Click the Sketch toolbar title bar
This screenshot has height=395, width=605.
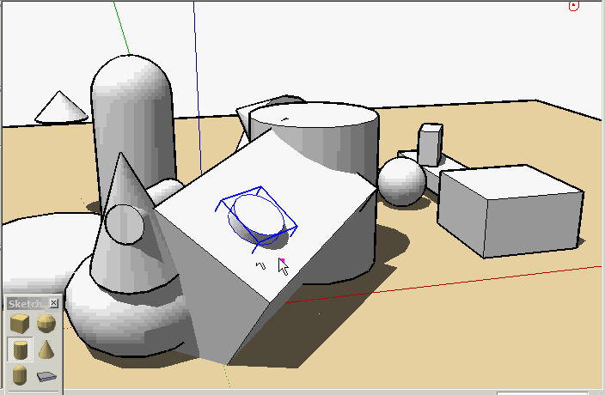pos(33,304)
